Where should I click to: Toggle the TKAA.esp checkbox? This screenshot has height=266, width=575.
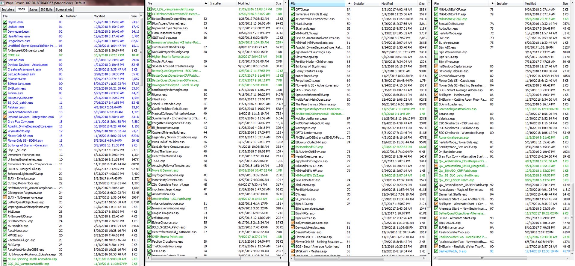point(149,161)
